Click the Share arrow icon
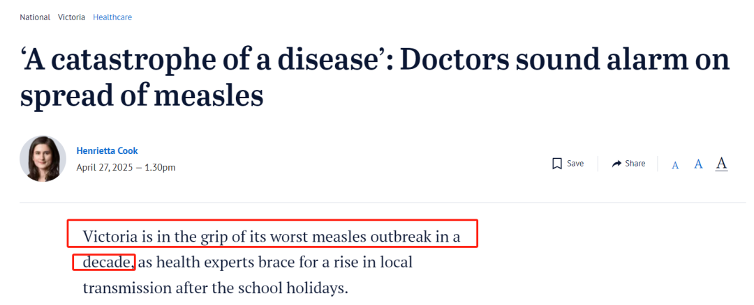 tap(616, 164)
